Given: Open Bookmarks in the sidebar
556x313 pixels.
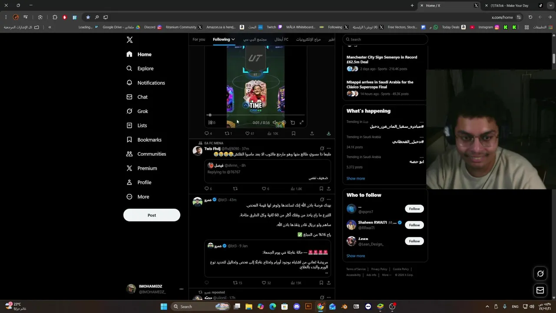Looking at the screenshot, I should click(x=144, y=140).
